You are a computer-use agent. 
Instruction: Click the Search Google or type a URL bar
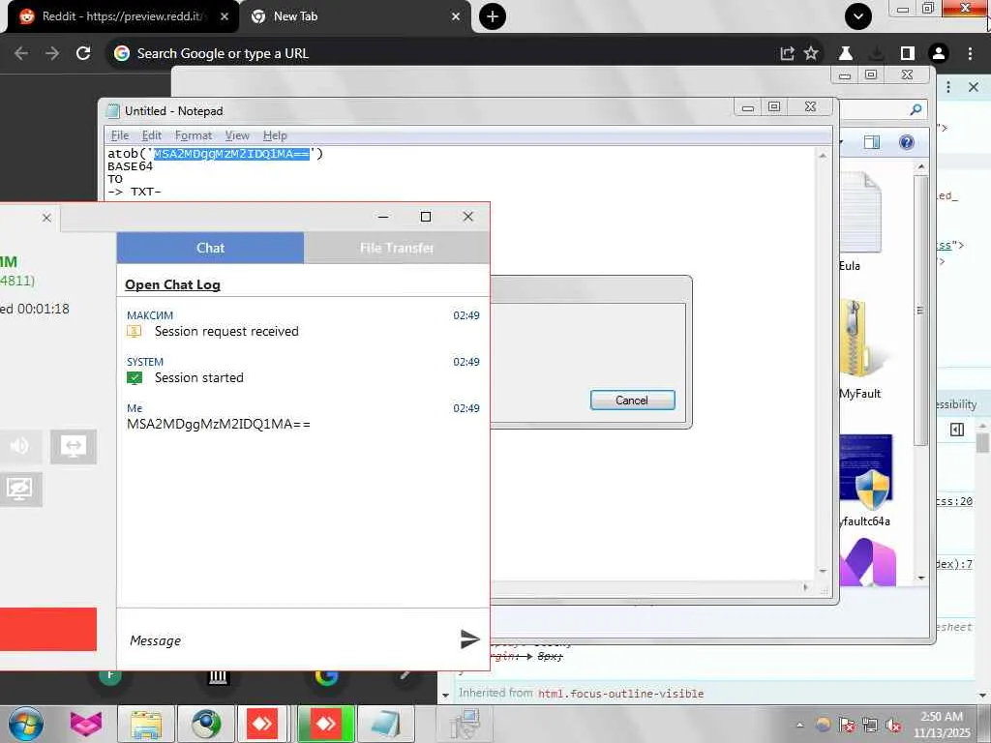442,53
